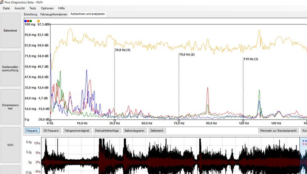Click the Pico Diagnostics title bar icon

tap(2, 2)
